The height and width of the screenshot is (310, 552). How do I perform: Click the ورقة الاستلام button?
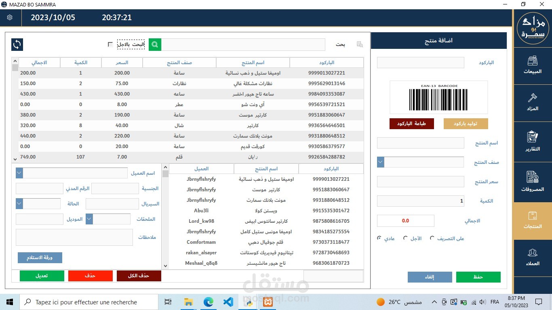[40, 258]
